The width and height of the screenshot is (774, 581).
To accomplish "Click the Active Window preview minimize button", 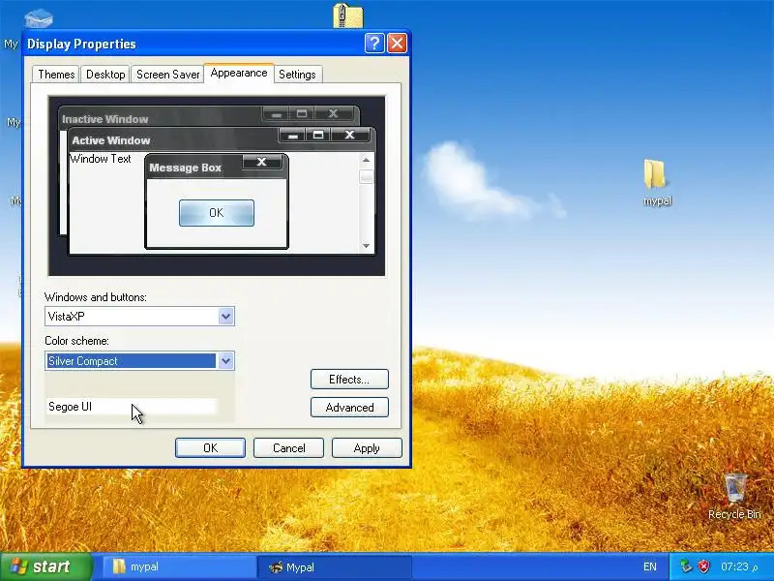I will (293, 135).
